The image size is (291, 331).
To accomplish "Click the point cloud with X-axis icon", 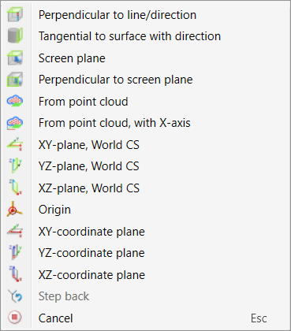I will 15,123.
